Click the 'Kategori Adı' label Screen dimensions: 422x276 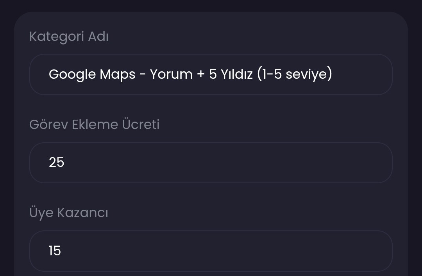69,37
